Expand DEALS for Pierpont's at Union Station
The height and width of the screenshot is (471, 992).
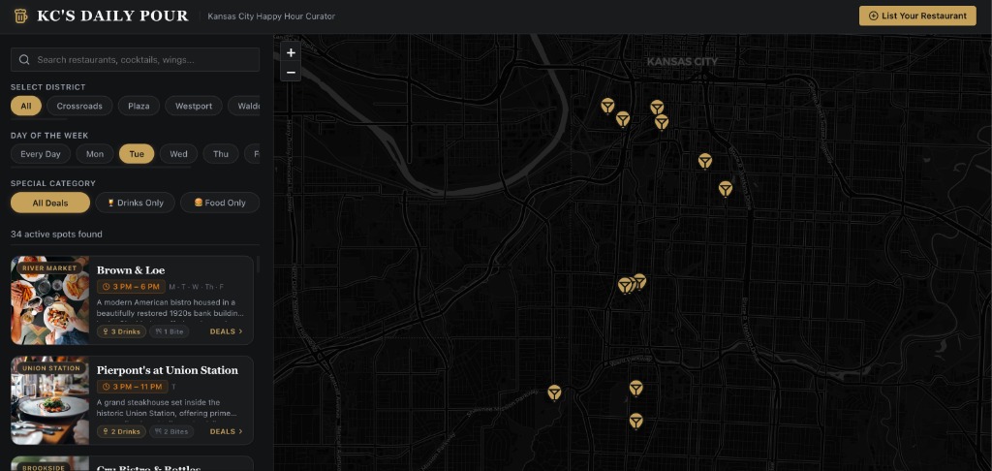click(227, 432)
